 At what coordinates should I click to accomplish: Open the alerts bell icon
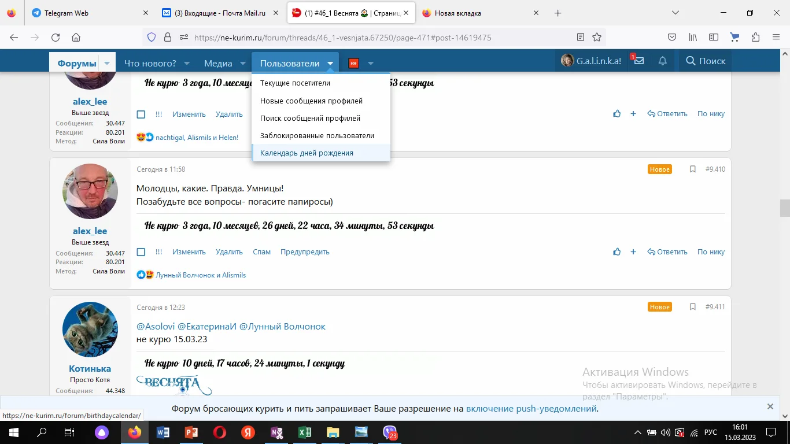(663, 61)
